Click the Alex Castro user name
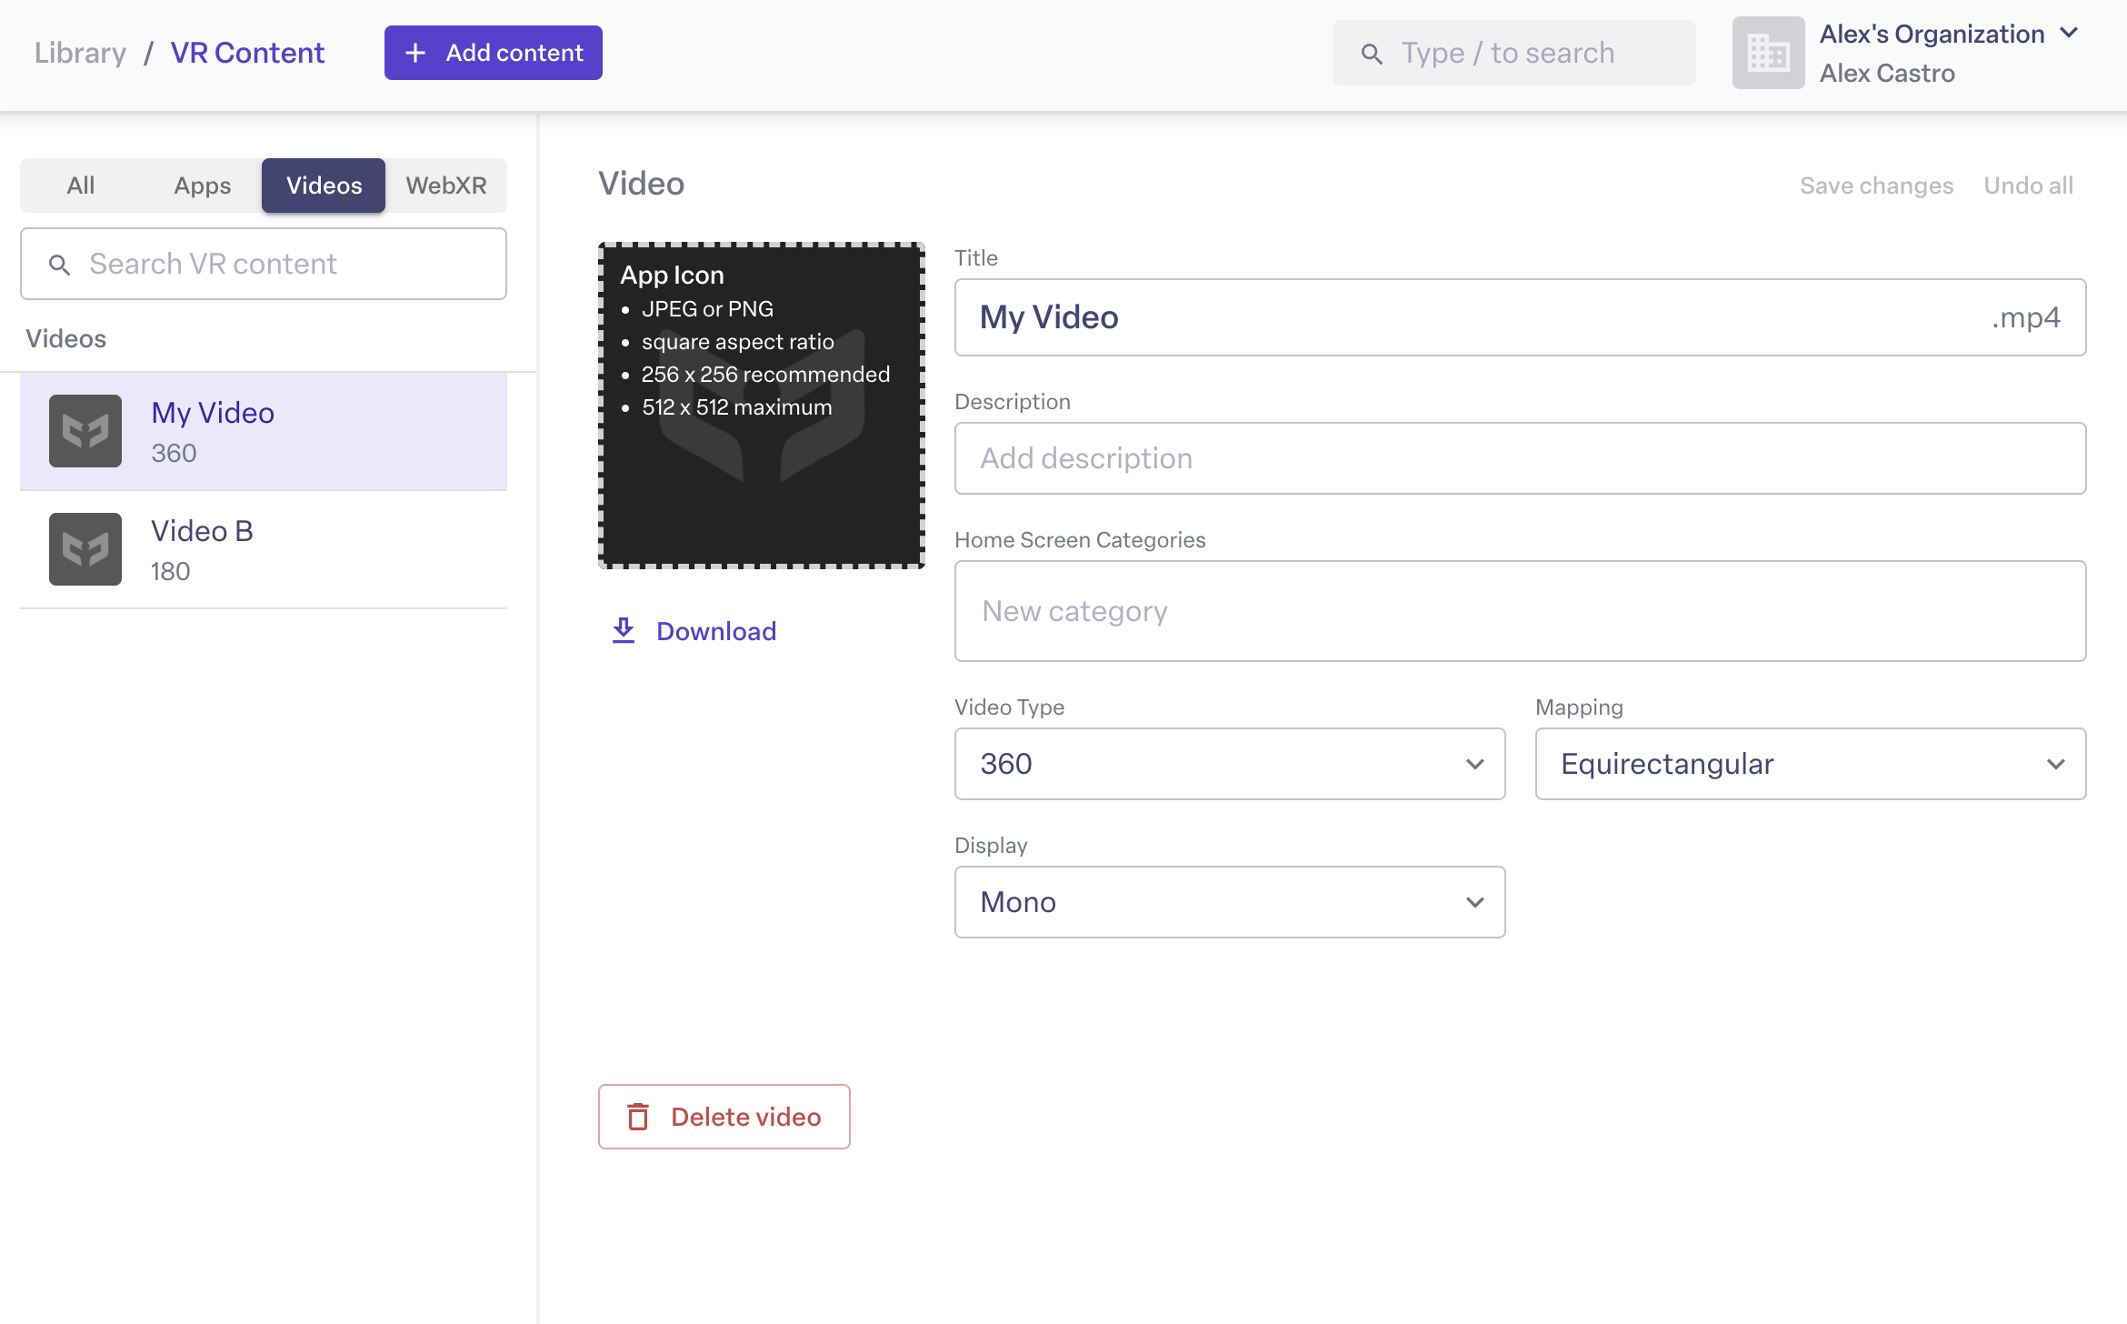This screenshot has width=2127, height=1324. click(1887, 73)
